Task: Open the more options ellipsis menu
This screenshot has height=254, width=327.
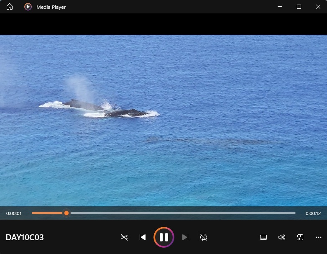Action: tap(319, 237)
